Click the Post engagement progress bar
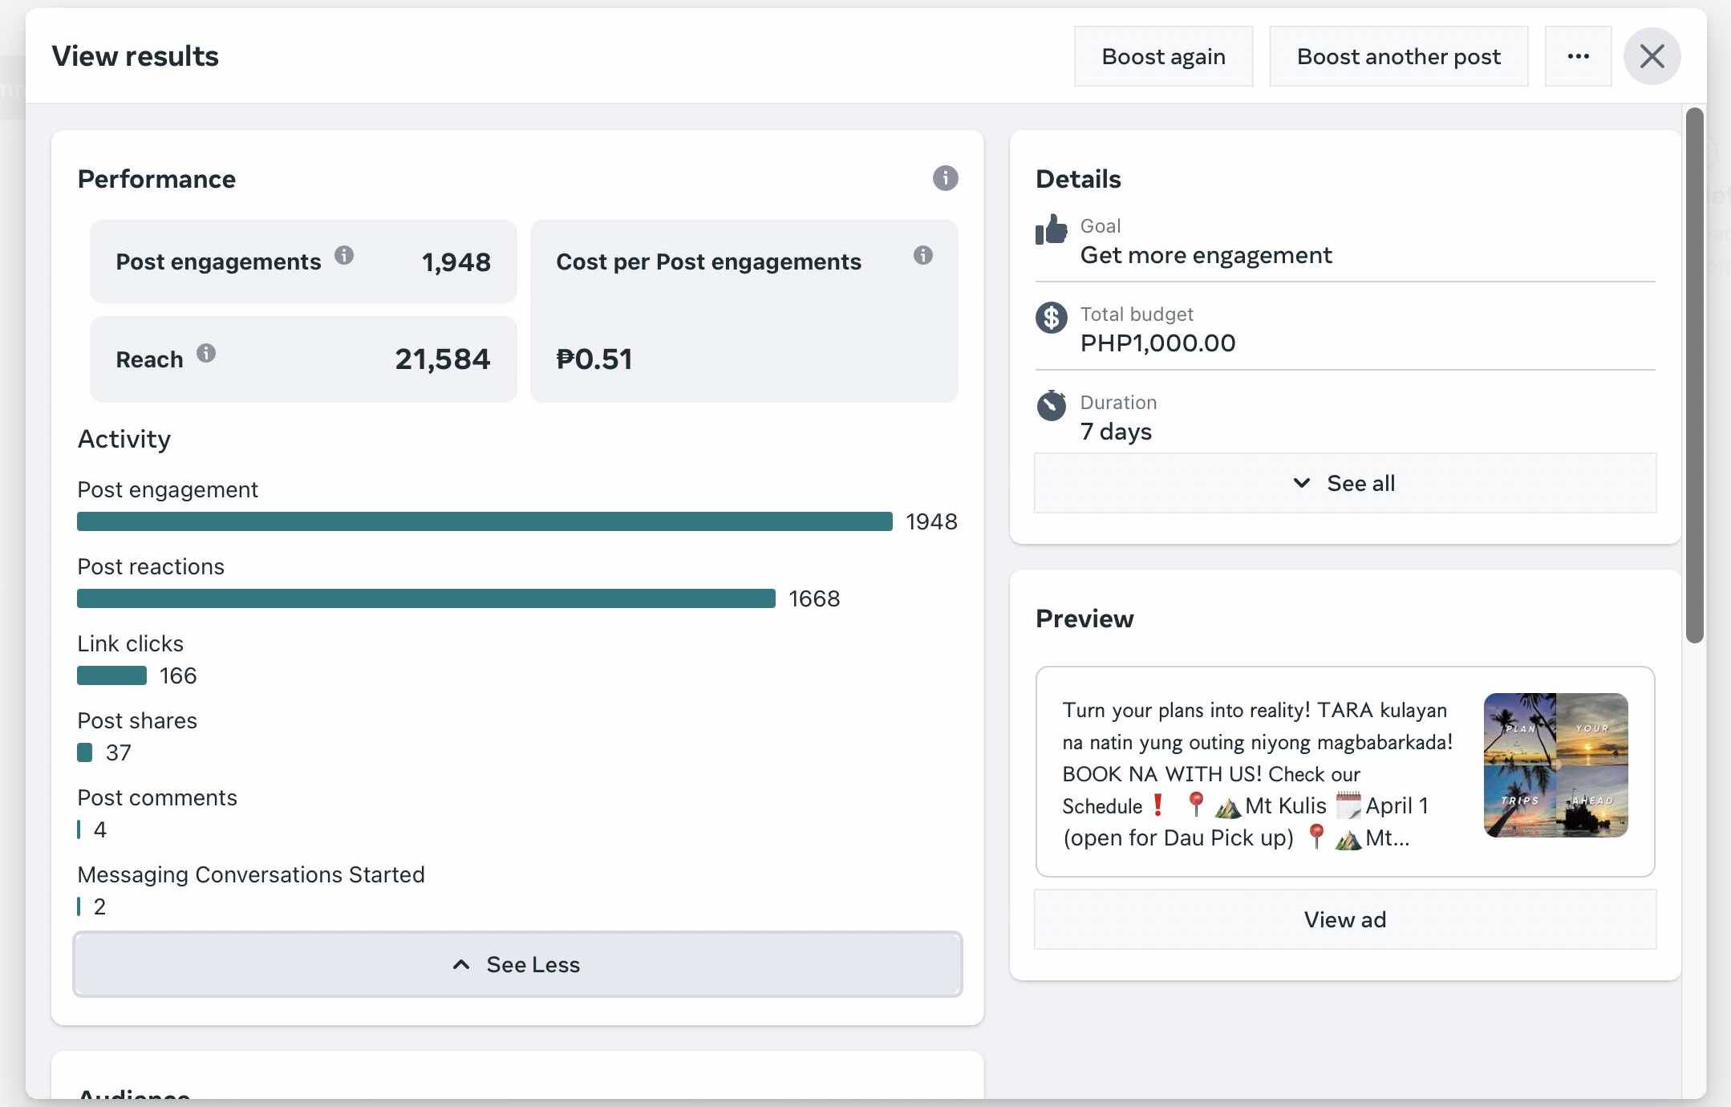 point(484,521)
